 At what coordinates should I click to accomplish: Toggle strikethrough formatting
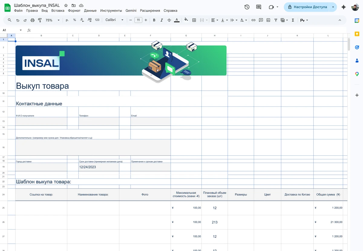(x=169, y=20)
